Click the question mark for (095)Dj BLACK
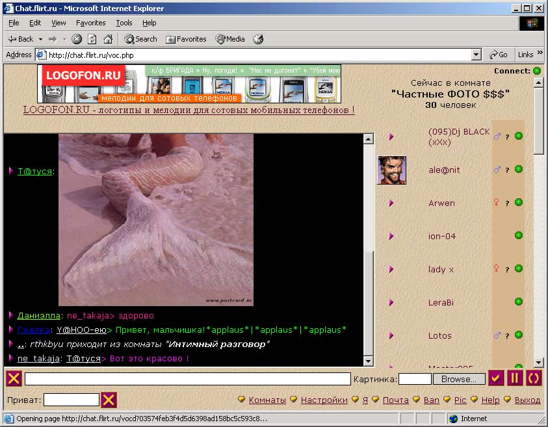The width and height of the screenshot is (548, 427). (x=507, y=137)
